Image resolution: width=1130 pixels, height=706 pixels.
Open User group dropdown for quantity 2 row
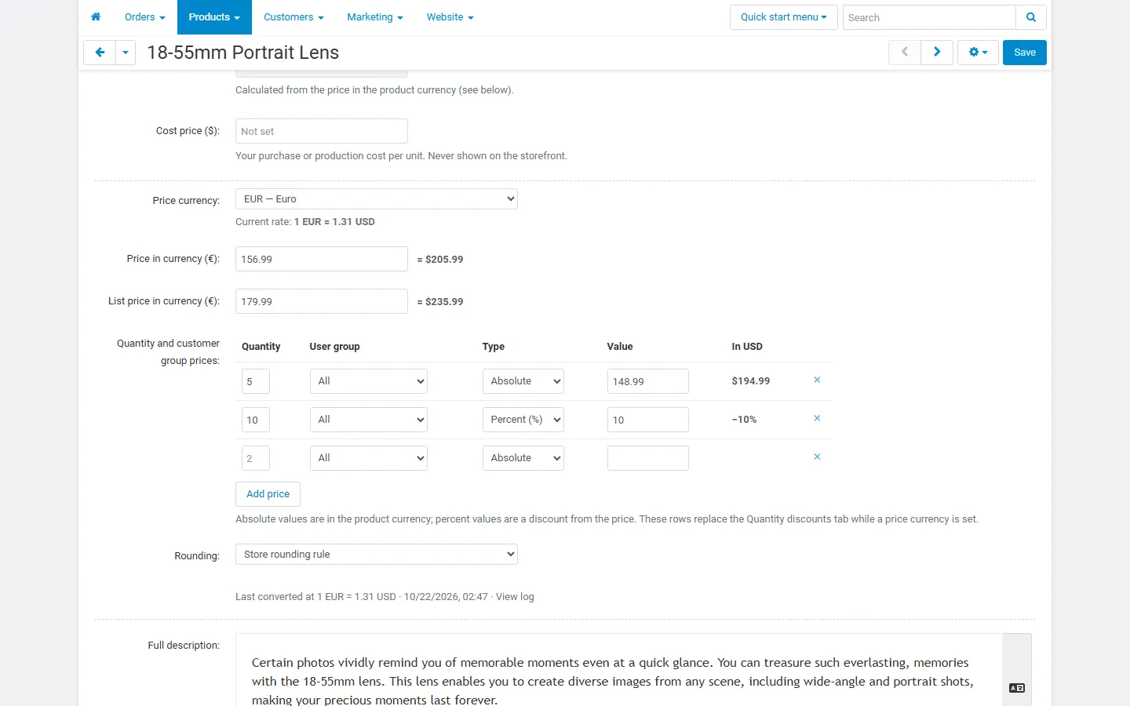tap(369, 458)
